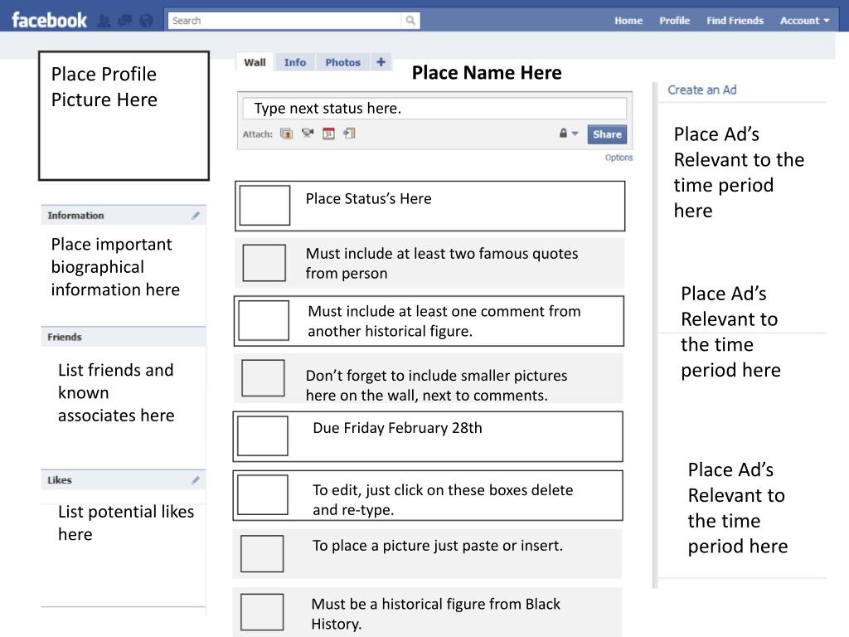Click 'To place a picture just paste' text

(438, 546)
